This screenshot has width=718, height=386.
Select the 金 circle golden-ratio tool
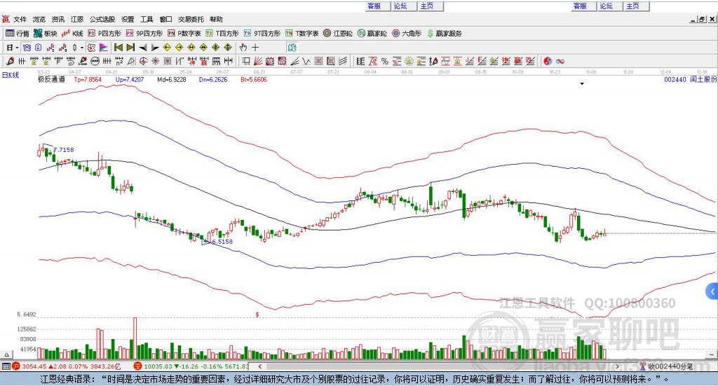(409, 61)
